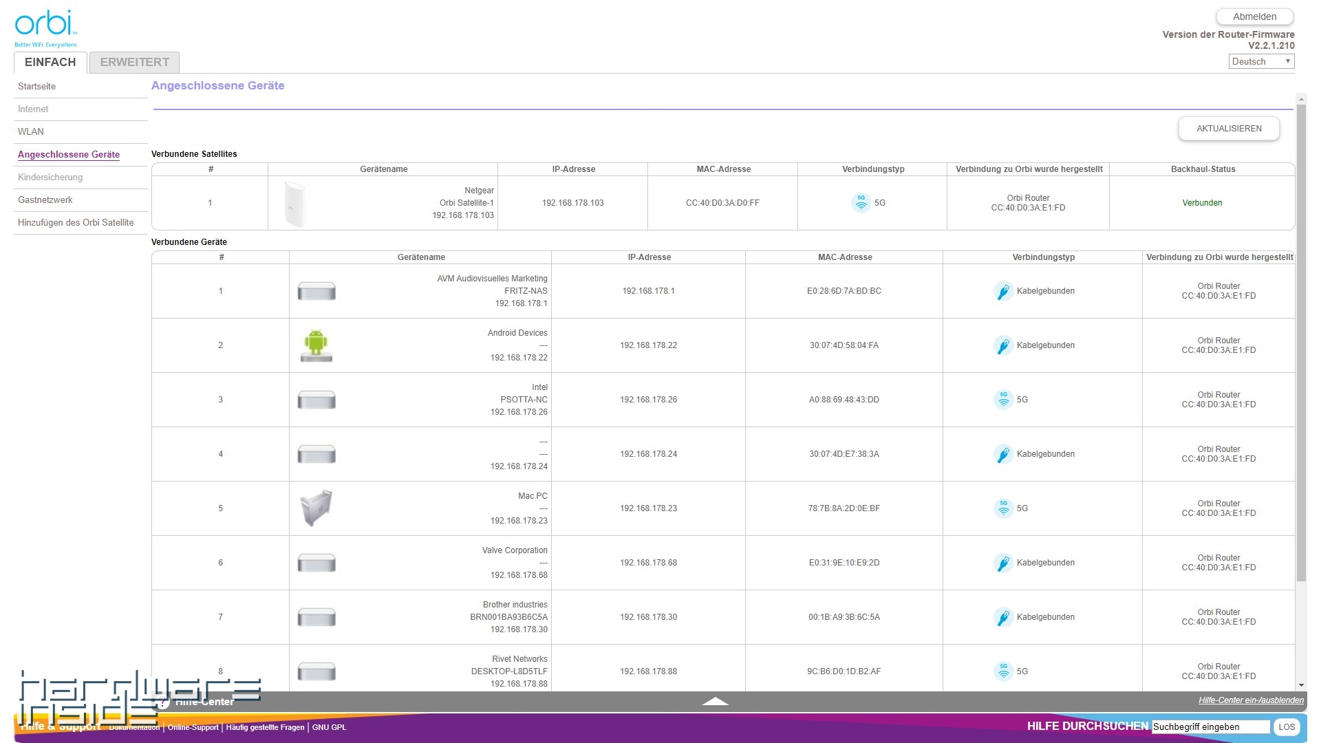Click the Android Devices robot icon
The width and height of the screenshot is (1321, 743).
[x=316, y=345]
